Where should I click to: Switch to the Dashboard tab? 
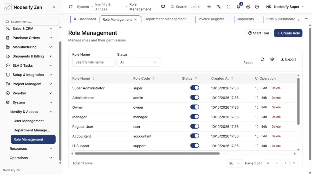pyautogui.click(x=85, y=19)
